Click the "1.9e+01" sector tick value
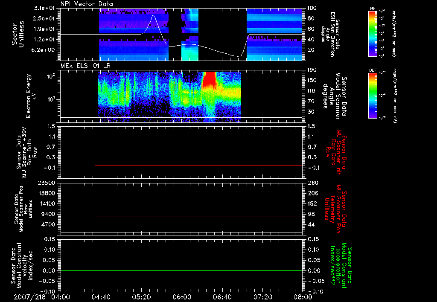This screenshot has width=437, height=302. click(x=44, y=29)
